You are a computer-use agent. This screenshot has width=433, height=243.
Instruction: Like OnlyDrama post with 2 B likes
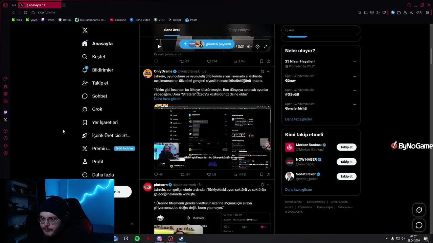click(x=211, y=174)
